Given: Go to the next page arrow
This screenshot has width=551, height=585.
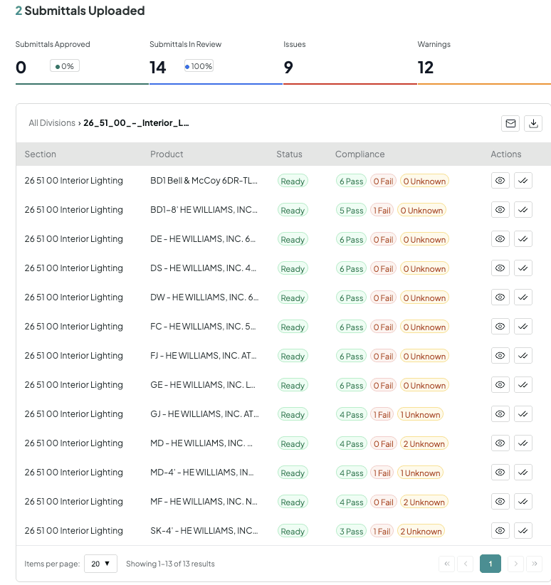Looking at the screenshot, I should [x=516, y=564].
